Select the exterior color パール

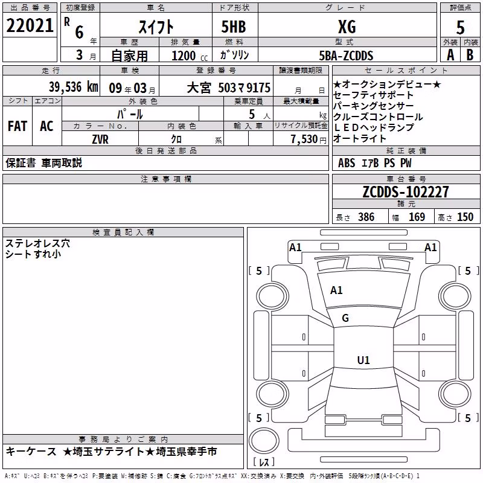click(130, 114)
